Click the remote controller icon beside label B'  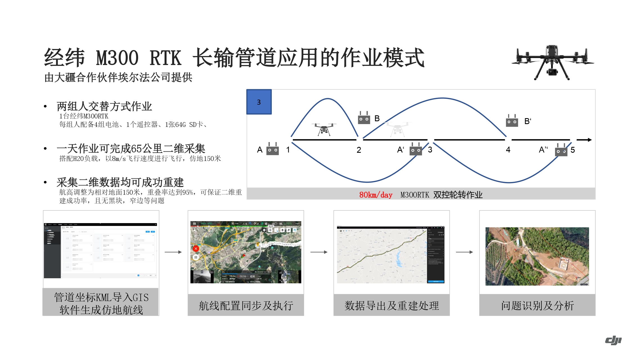coord(512,121)
